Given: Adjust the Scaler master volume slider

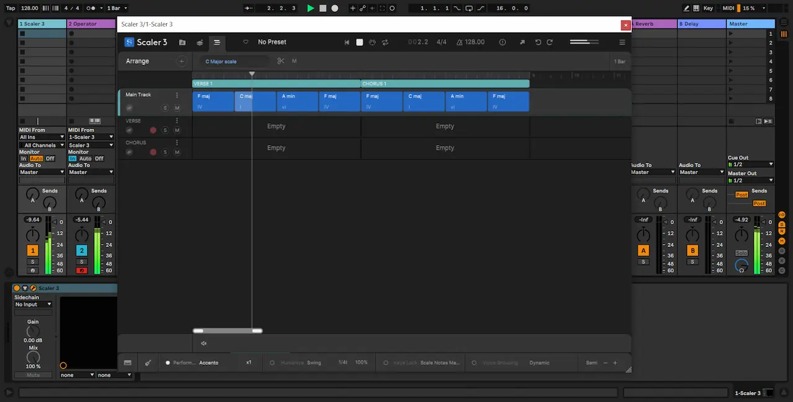Looking at the screenshot, I should [x=584, y=42].
